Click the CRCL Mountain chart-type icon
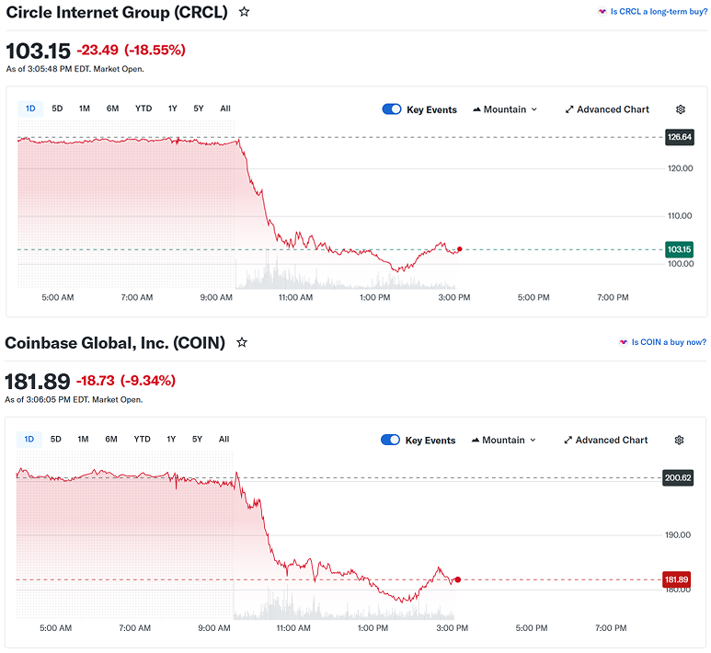The image size is (711, 653). tap(476, 109)
